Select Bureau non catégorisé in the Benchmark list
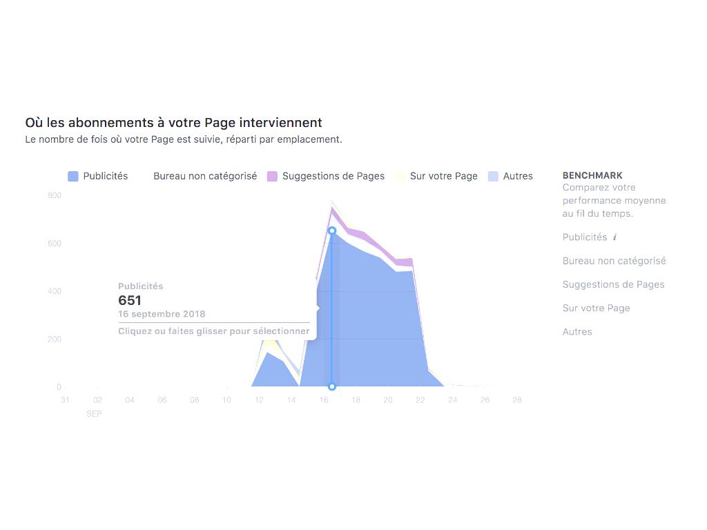The height and width of the screenshot is (530, 707). 614,261
